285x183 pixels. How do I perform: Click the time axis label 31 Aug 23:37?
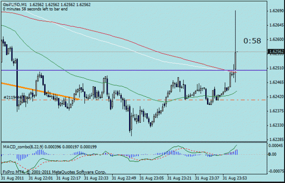tap(207, 178)
